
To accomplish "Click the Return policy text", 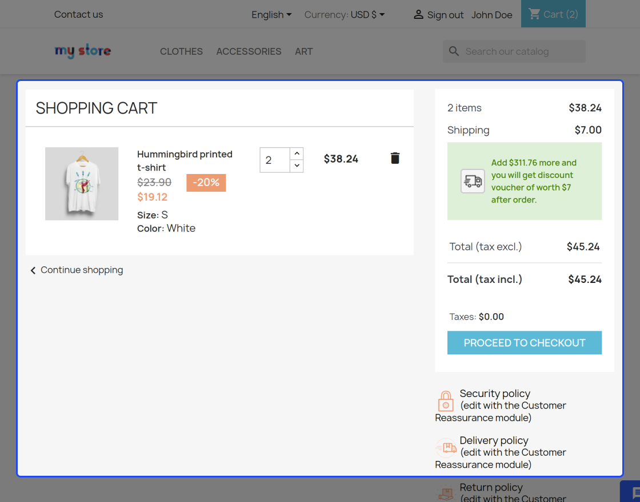I will (x=491, y=487).
